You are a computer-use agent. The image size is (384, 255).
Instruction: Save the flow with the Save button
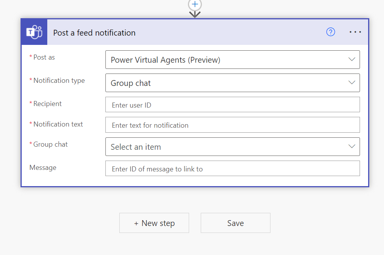(235, 223)
